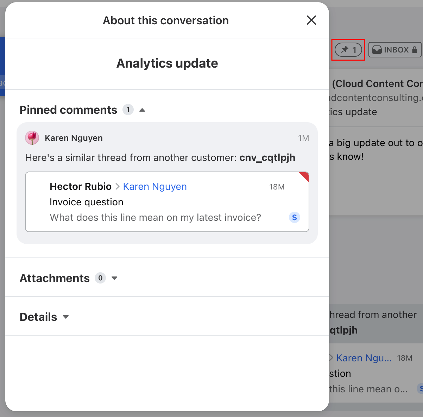Close the About this conversation dialog
423x417 pixels.
(x=311, y=20)
